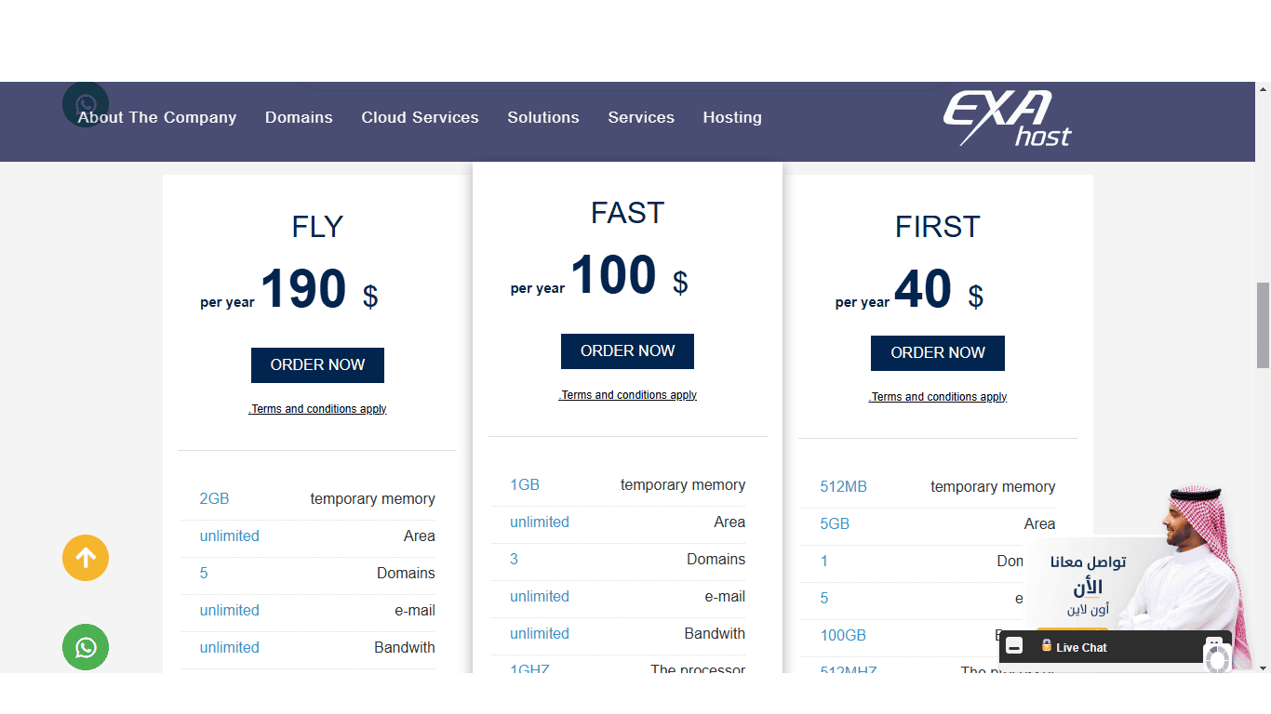Click the faded WhatsApp icon in header
Viewport: 1271px width, 714px height.
(86, 104)
